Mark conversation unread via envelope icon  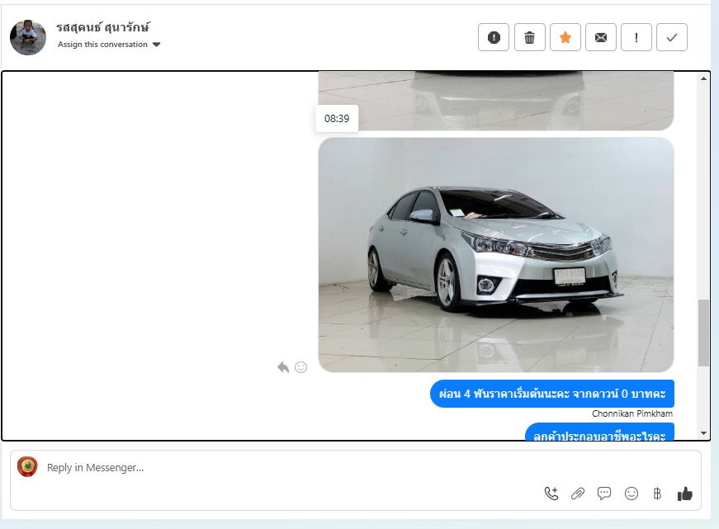point(601,37)
